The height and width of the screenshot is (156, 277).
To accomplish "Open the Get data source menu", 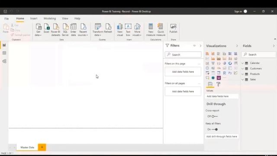I will point(38,30).
